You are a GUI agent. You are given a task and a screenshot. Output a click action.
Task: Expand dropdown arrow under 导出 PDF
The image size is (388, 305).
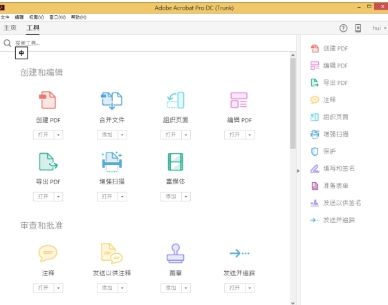(x=58, y=197)
